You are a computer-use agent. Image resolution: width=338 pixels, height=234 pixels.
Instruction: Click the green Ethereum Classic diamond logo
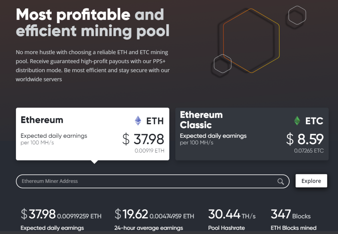297,121
